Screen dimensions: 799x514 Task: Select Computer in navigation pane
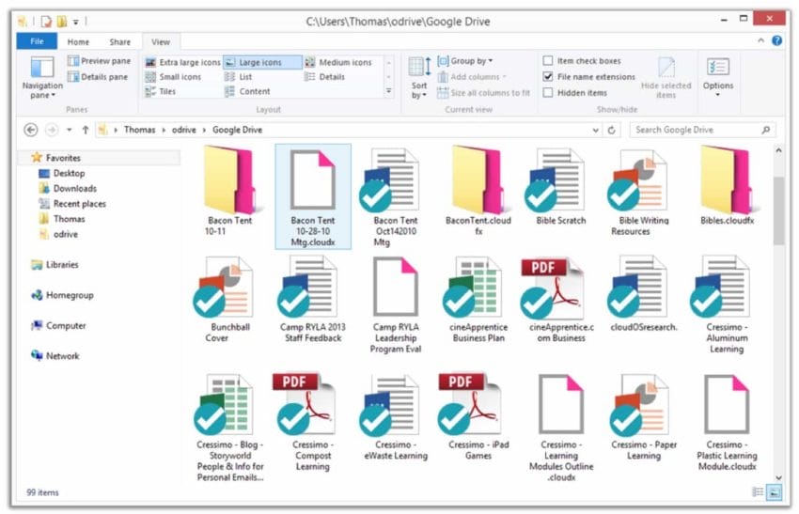(x=66, y=326)
